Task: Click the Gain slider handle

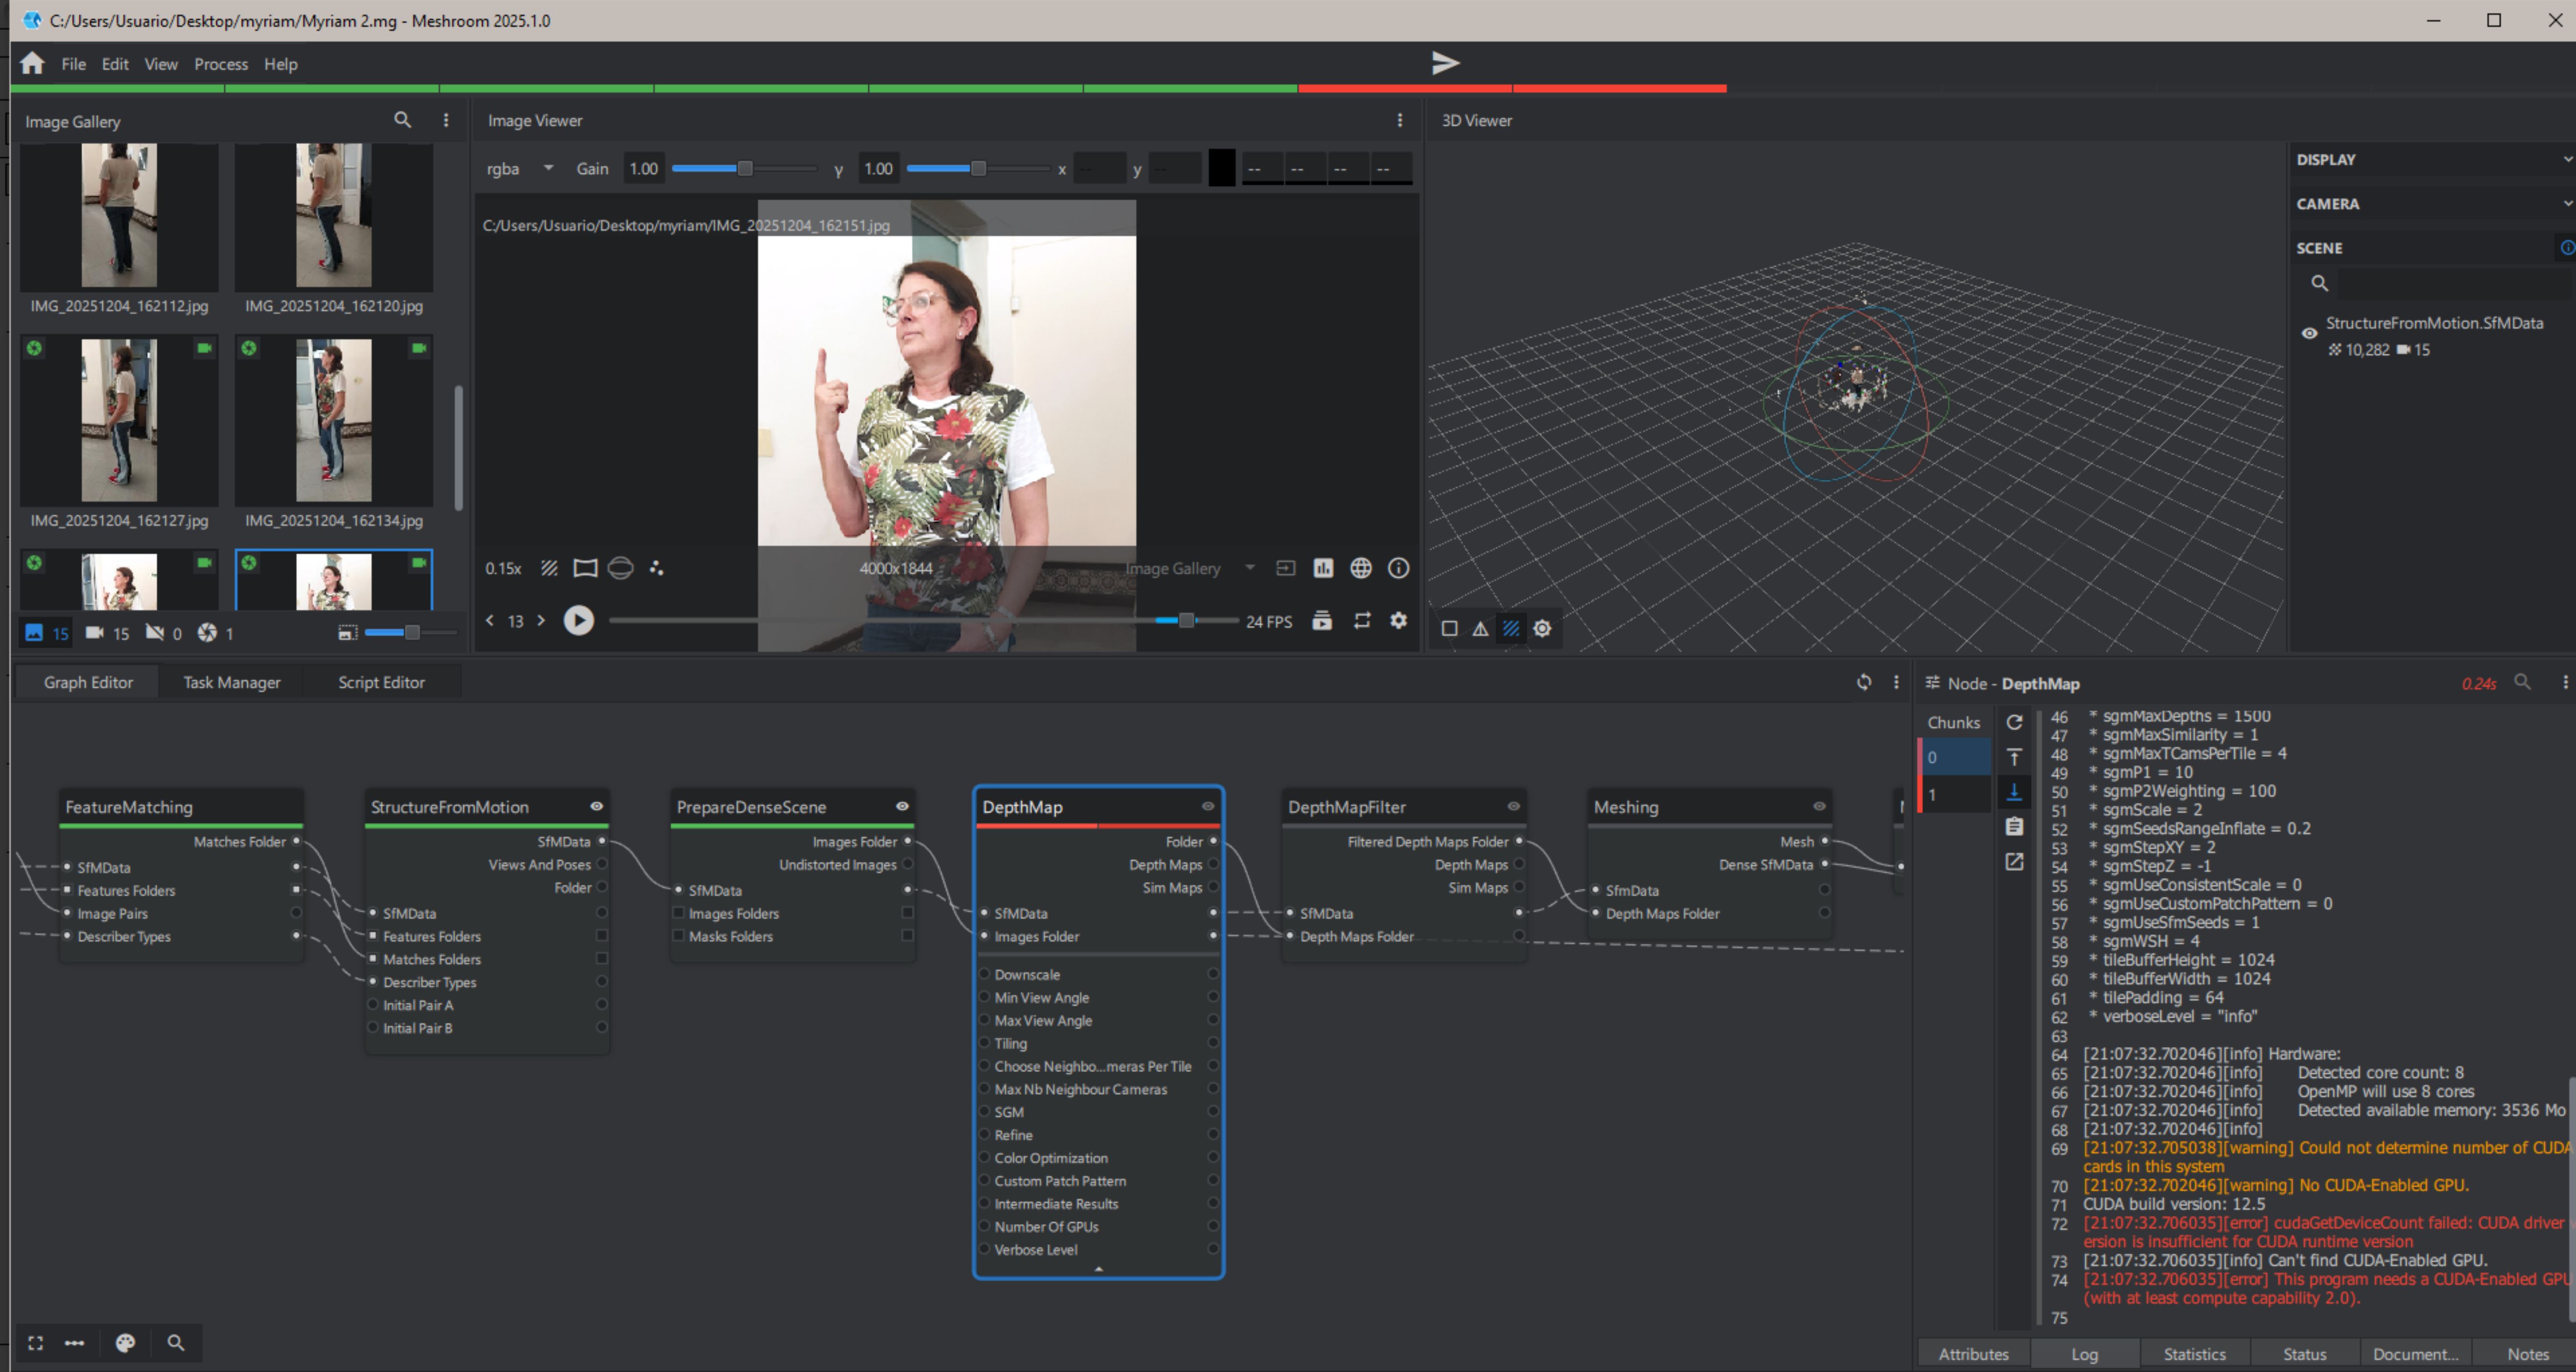Action: (x=744, y=168)
